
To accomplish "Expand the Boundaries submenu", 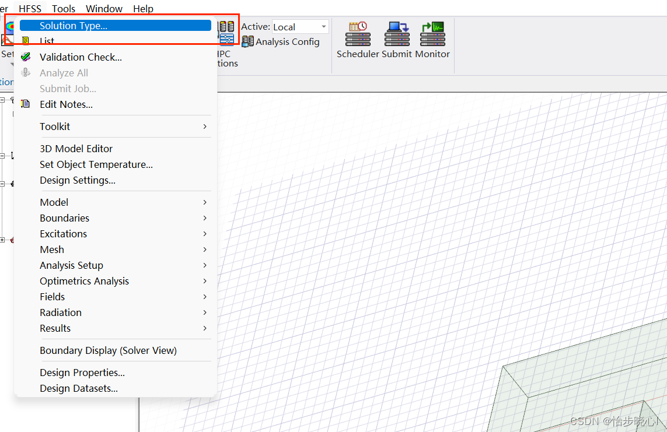I will pos(116,218).
